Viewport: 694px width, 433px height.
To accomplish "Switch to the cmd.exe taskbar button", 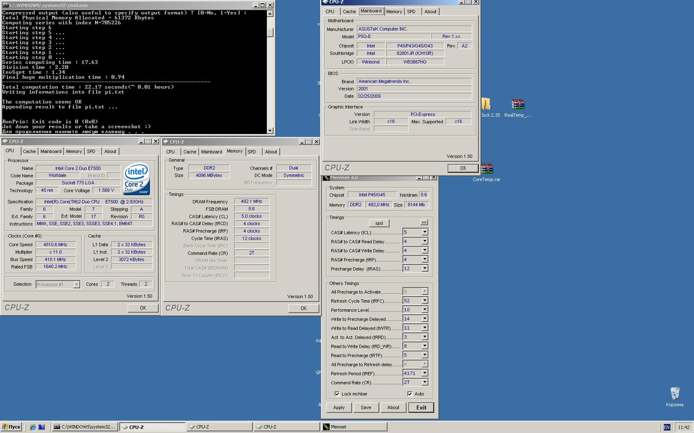I will pyautogui.click(x=85, y=427).
